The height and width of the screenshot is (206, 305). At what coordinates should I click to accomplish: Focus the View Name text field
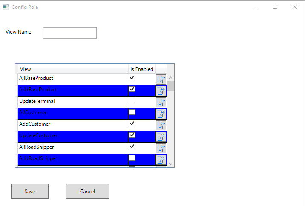coord(70,33)
